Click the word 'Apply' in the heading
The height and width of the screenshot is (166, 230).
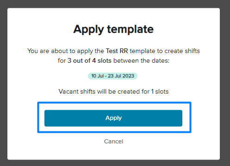[x=89, y=30]
